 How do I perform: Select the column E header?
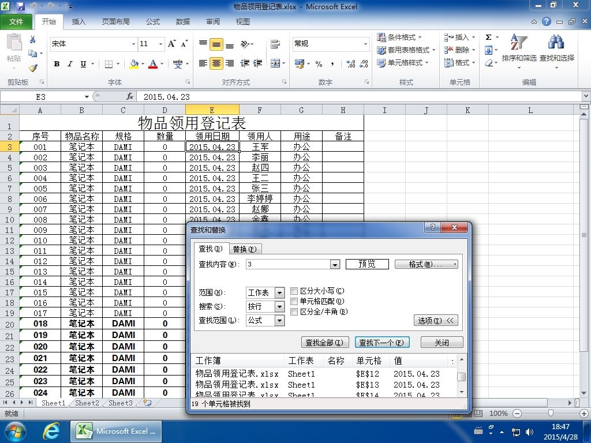click(x=212, y=110)
